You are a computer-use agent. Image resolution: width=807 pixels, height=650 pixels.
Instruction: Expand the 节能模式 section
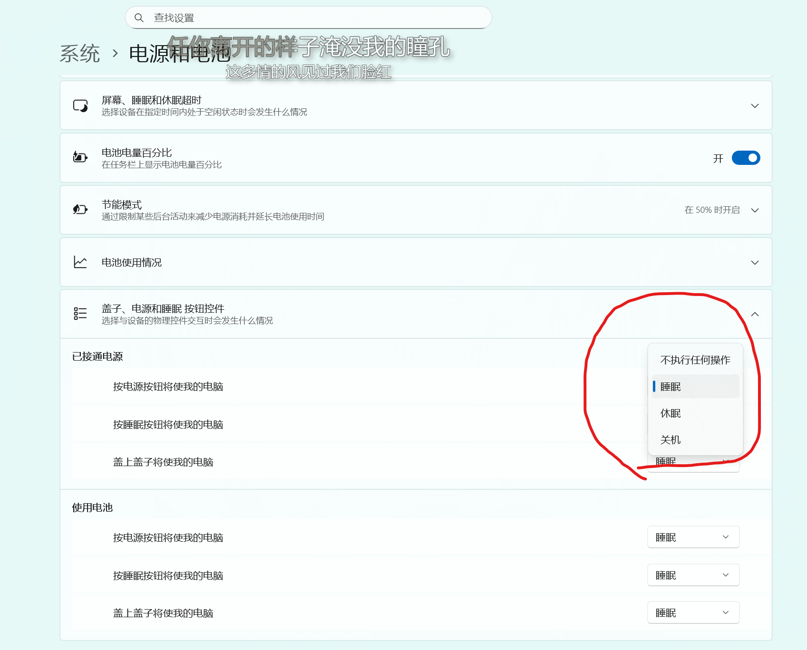coord(755,210)
